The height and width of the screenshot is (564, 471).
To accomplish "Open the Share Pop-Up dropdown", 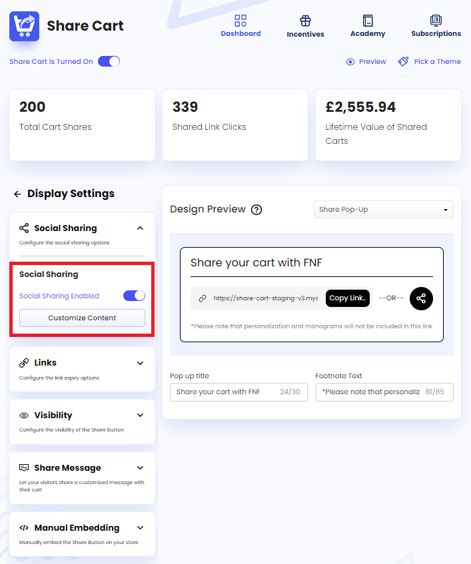I will 383,209.
